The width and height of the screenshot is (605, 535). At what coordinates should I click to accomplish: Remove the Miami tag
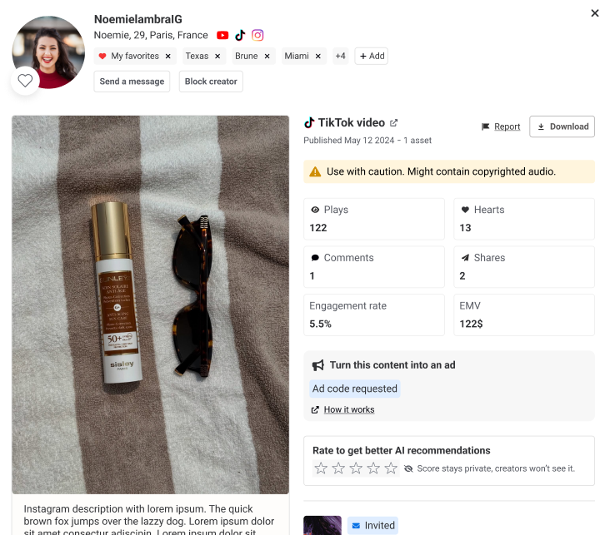317,56
